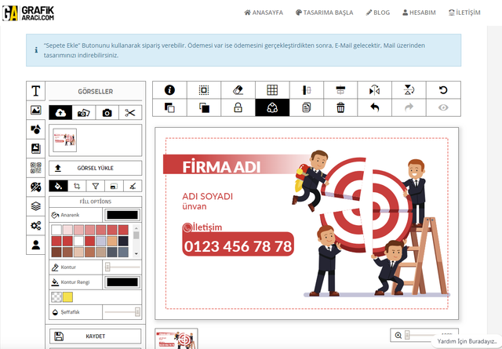This screenshot has height=349, width=502.
Task: Flip object horizontally
Action: pyautogui.click(x=375, y=90)
